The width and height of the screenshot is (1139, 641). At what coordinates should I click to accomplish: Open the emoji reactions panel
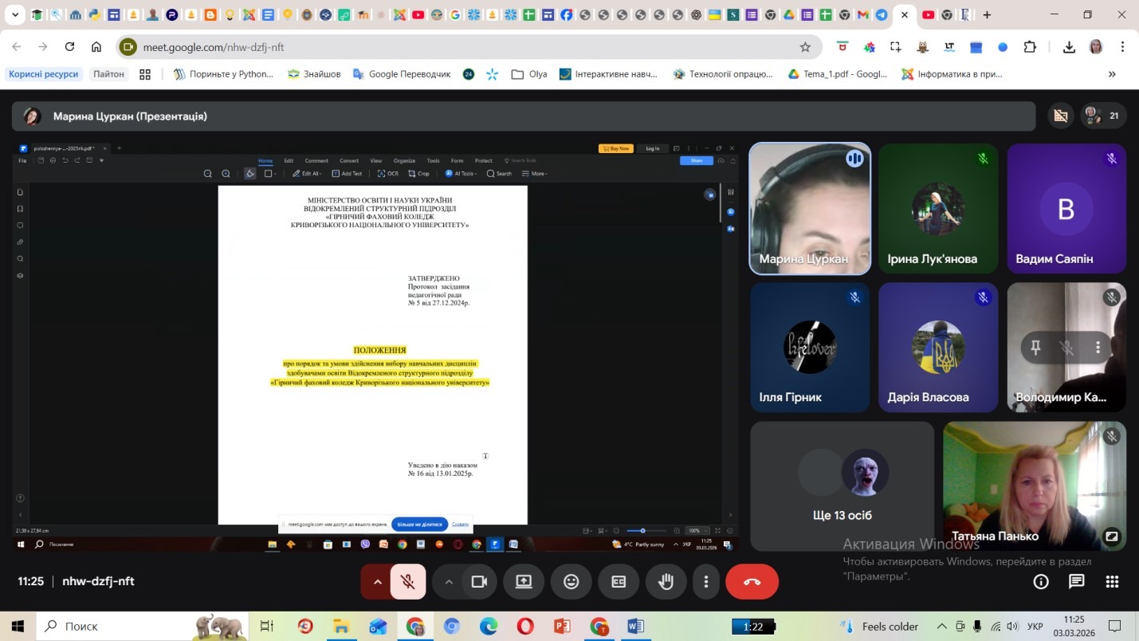point(571,582)
